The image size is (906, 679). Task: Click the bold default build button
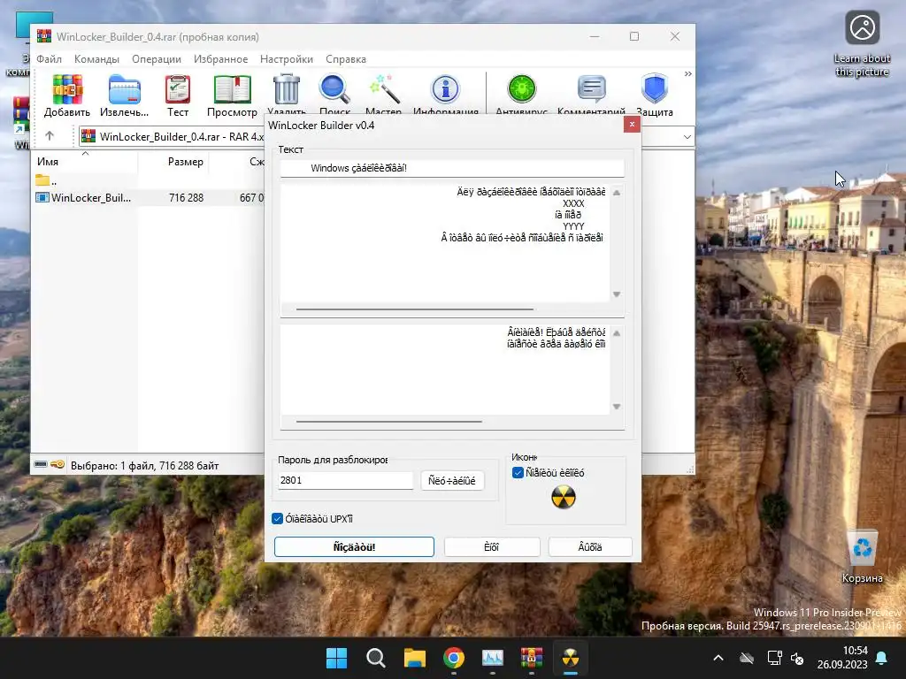tap(354, 546)
